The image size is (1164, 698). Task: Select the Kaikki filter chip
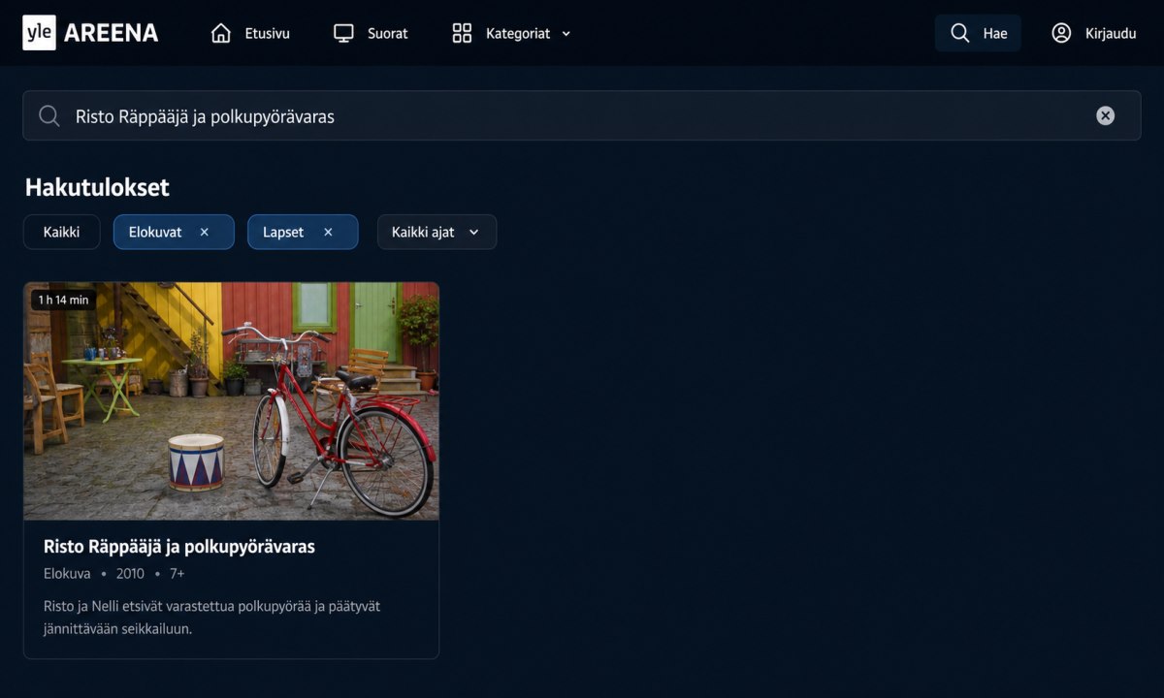pyautogui.click(x=62, y=232)
